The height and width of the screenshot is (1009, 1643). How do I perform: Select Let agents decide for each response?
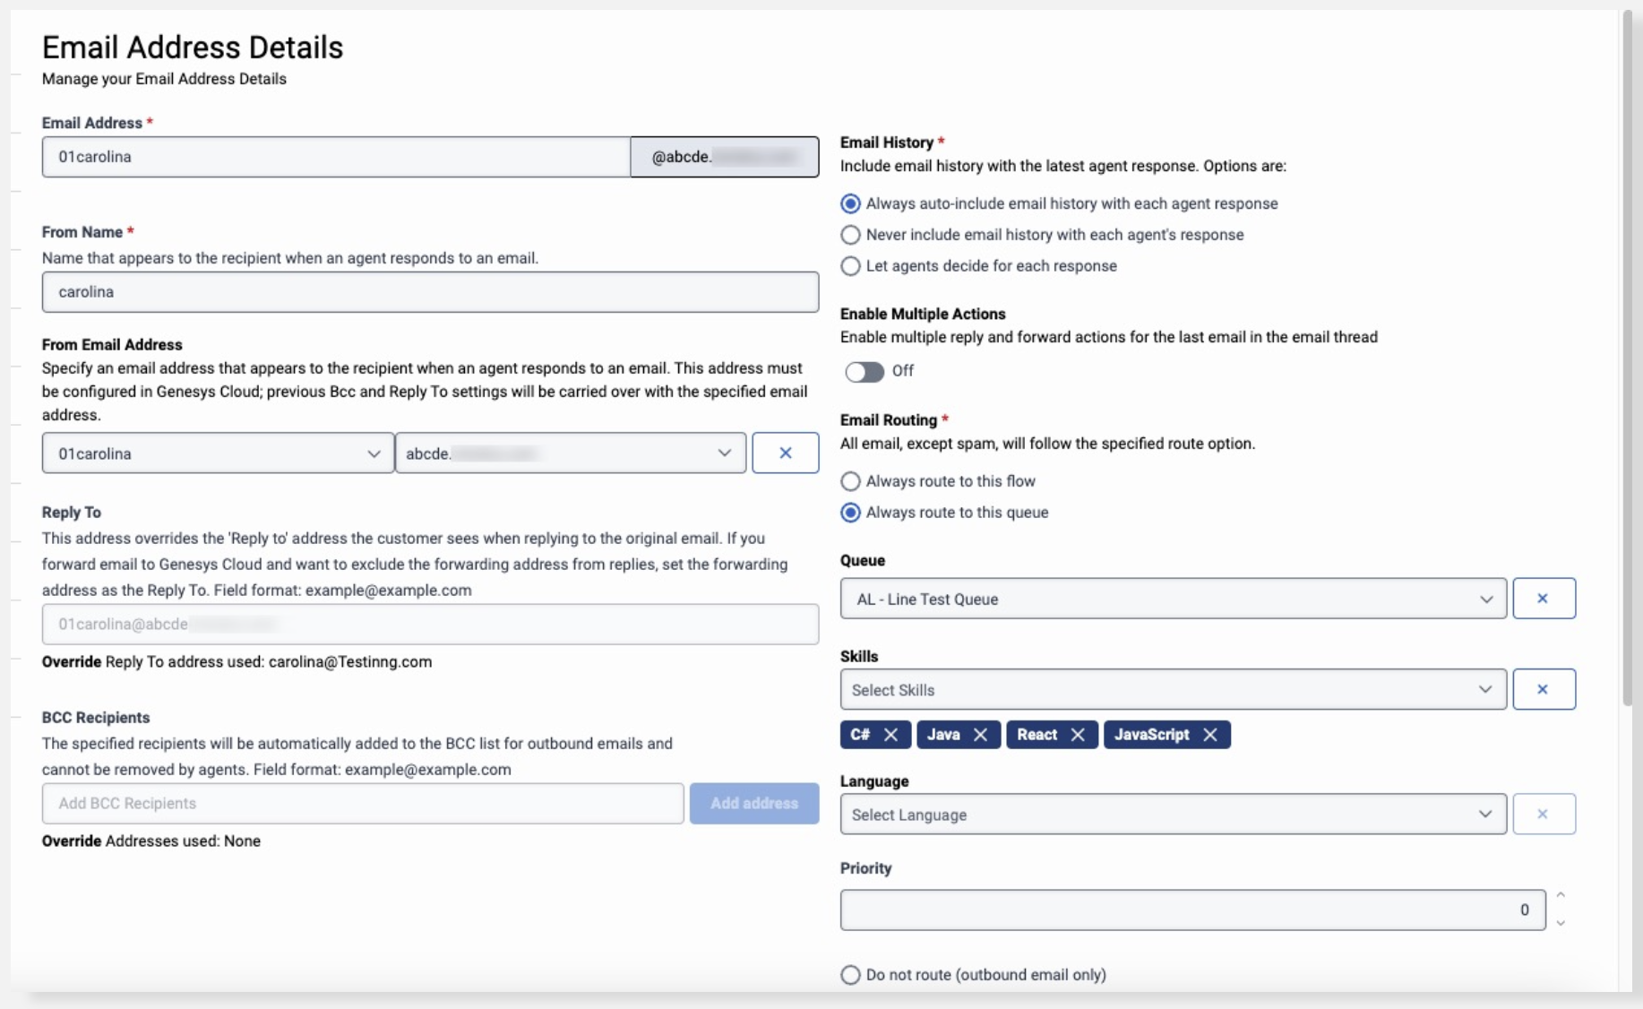coord(850,266)
